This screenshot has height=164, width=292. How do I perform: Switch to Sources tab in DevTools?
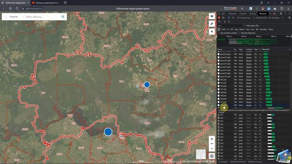[253, 14]
